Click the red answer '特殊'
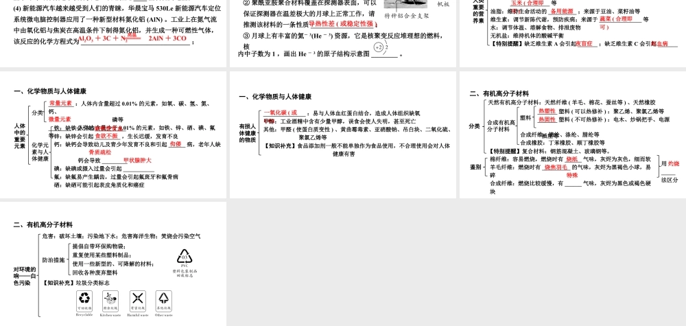The image size is (686, 326). (572, 175)
